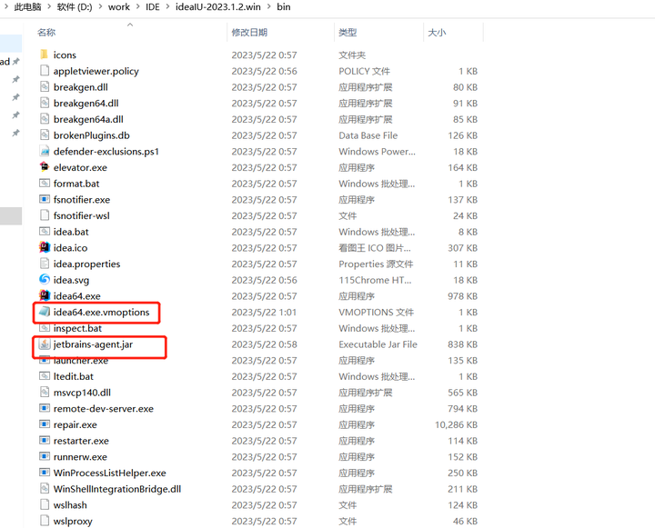Select the wslproxy file icon
Image resolution: width=655 pixels, height=528 pixels.
tap(45, 521)
